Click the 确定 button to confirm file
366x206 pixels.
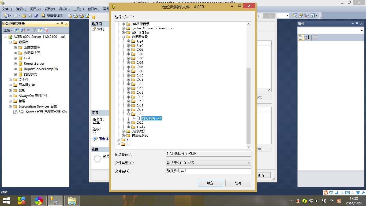210,183
